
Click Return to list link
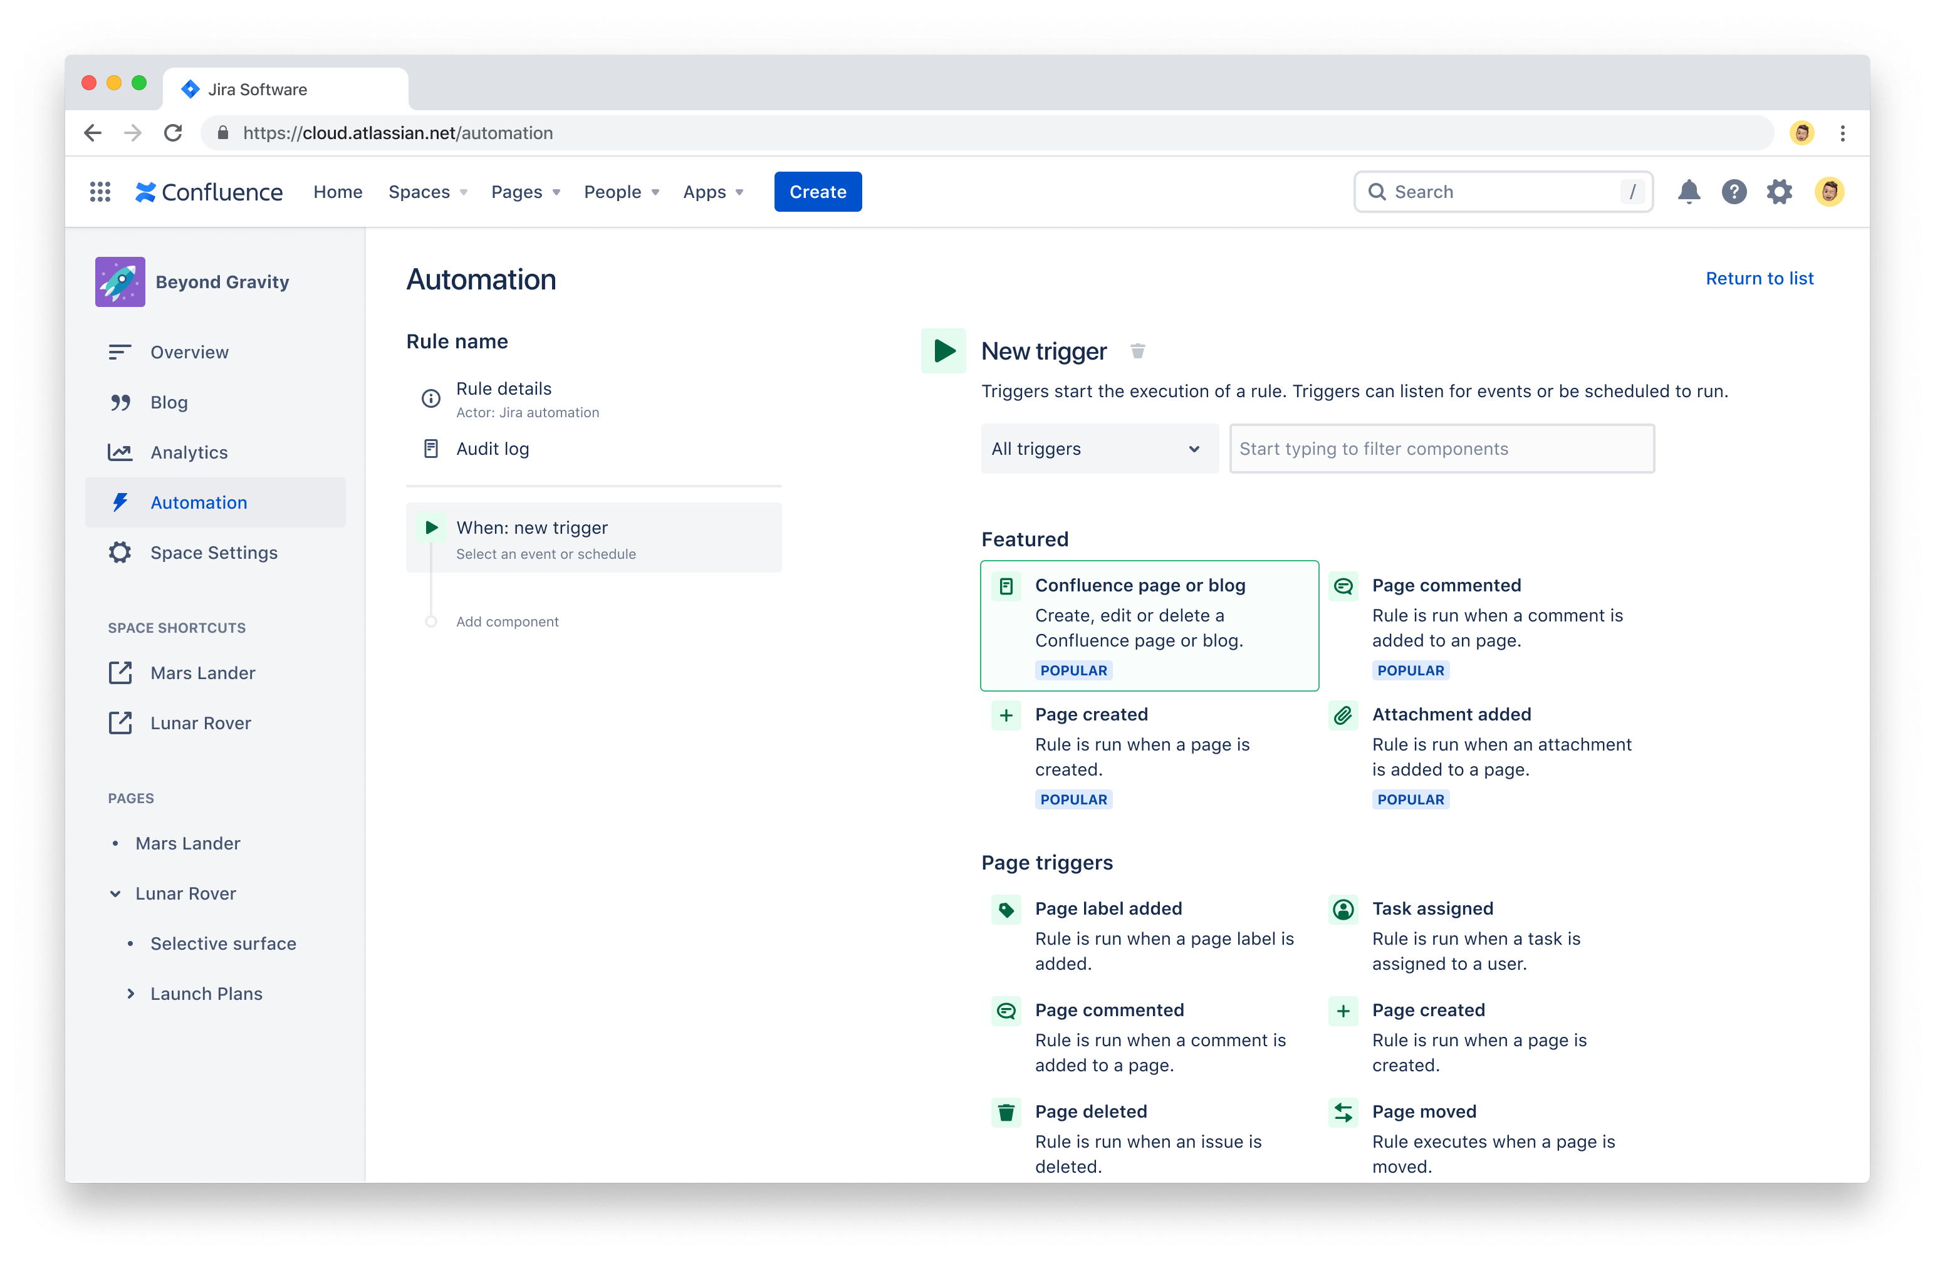[1760, 278]
